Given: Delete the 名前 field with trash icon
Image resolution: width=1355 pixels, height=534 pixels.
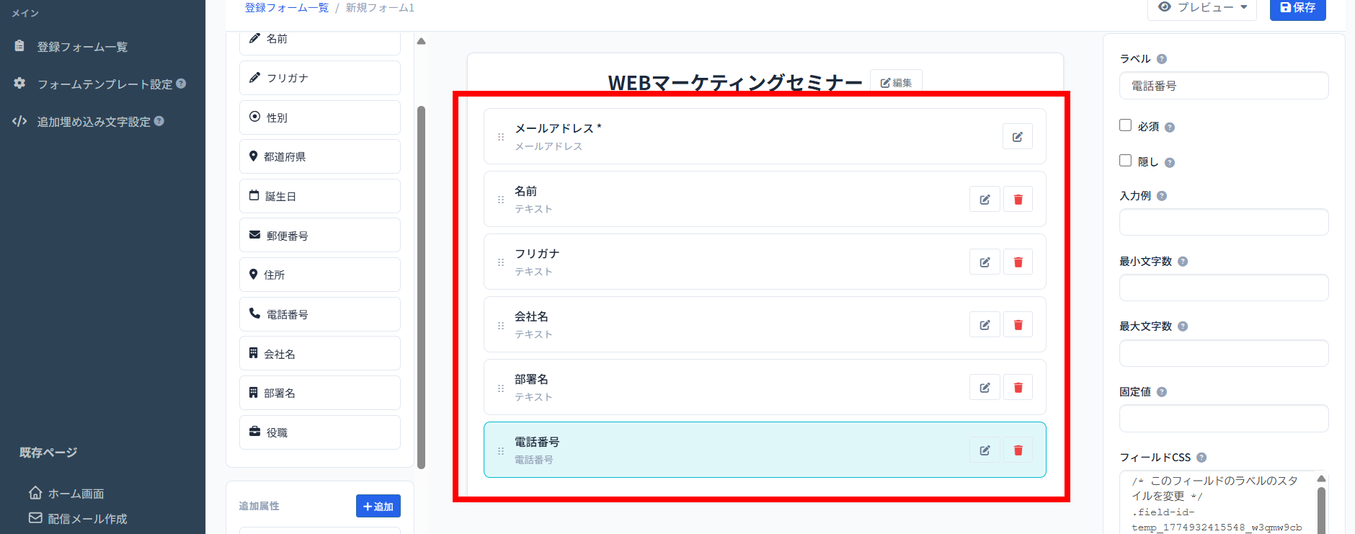Looking at the screenshot, I should click(1018, 200).
